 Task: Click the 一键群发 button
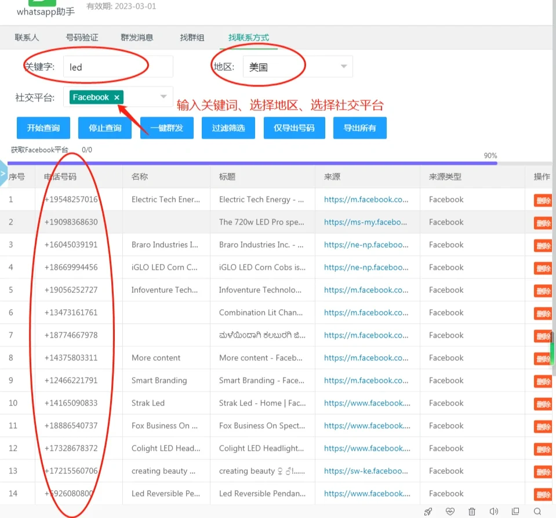click(166, 128)
